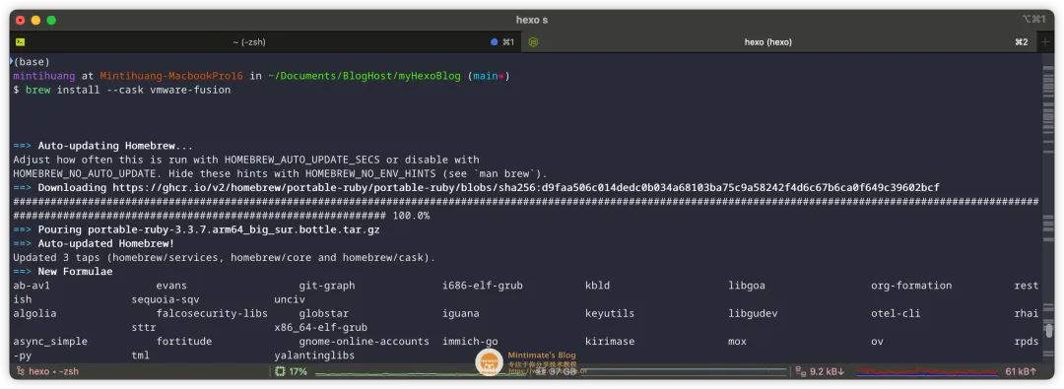This screenshot has width=1064, height=389.
Task: Click formula name 'fortitude'
Action: (x=184, y=341)
